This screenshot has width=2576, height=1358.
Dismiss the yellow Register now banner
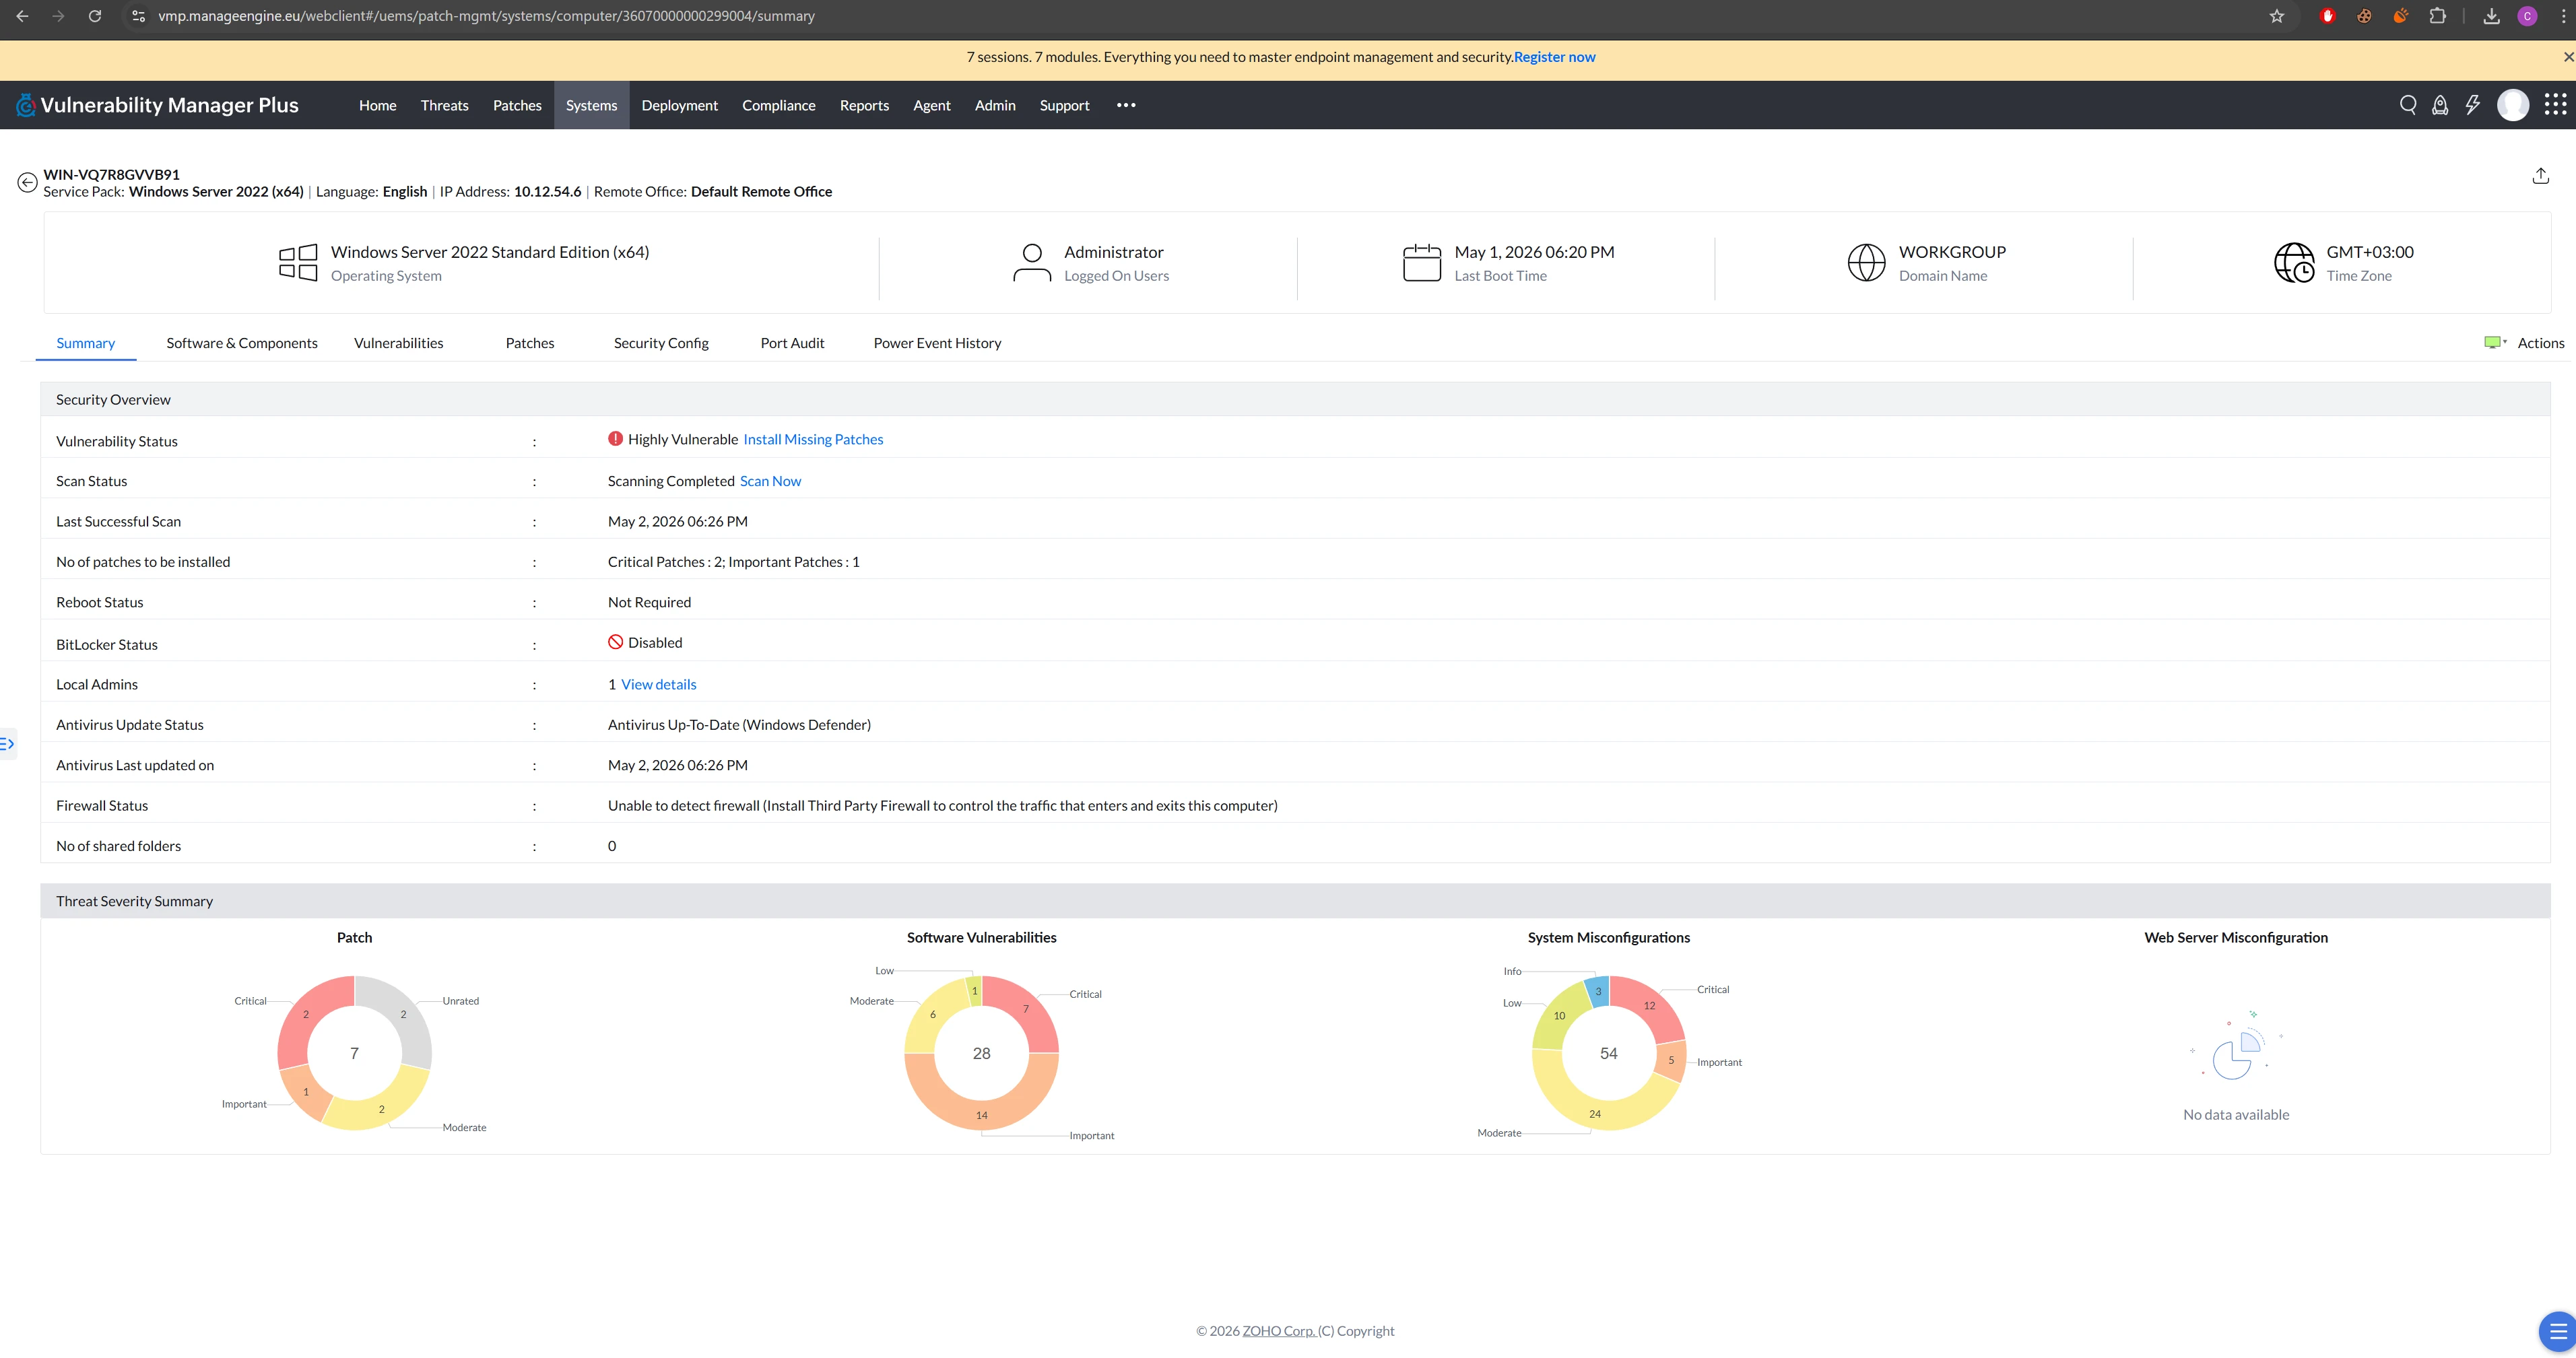click(x=2567, y=57)
